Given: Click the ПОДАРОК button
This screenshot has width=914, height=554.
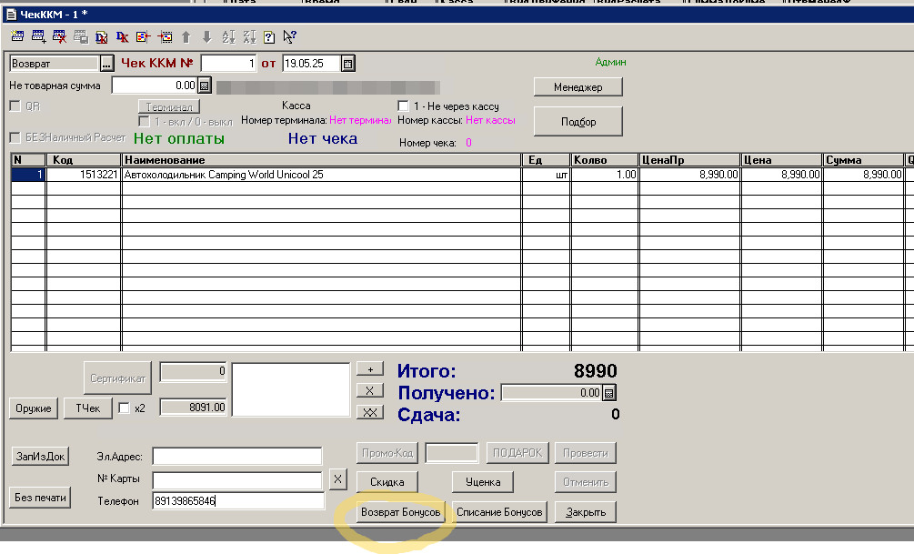Looking at the screenshot, I should click(517, 453).
